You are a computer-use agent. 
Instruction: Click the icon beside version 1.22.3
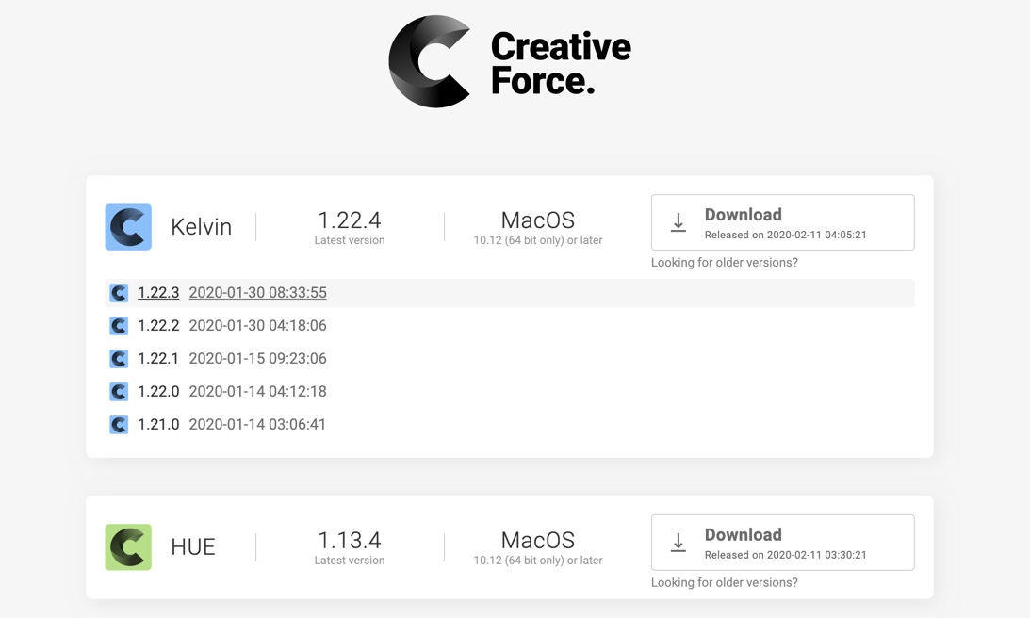click(x=119, y=293)
